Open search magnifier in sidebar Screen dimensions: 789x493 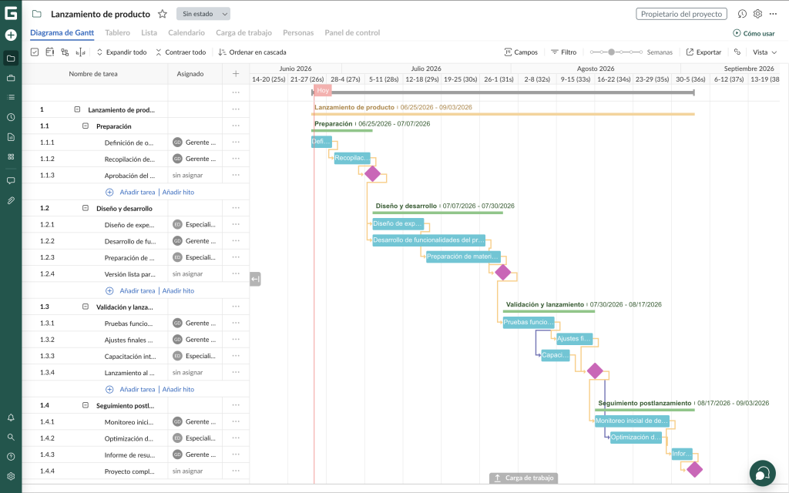[11, 438]
